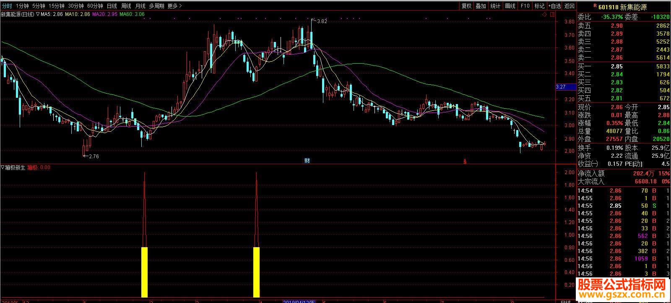Click the stock title 601918 新集能源
Viewport: 671px width, 303px height.
[623, 7]
